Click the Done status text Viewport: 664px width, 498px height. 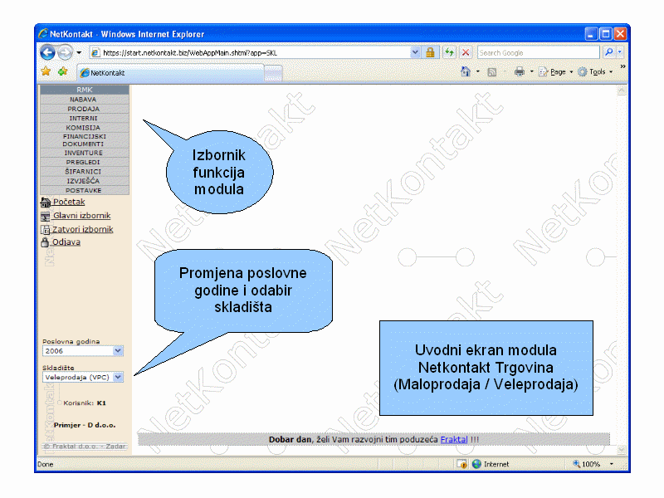(46, 464)
